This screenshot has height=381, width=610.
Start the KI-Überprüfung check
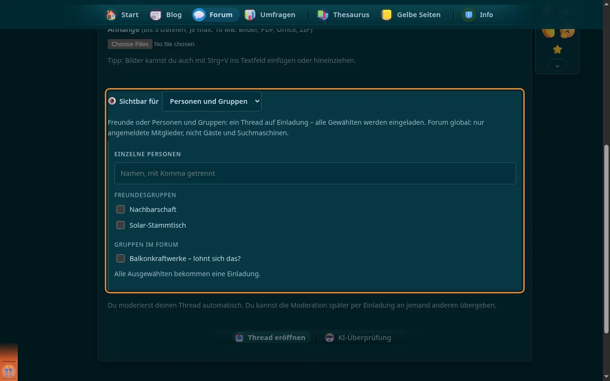tap(358, 338)
